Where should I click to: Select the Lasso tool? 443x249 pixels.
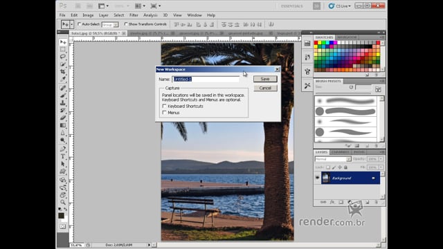63,57
